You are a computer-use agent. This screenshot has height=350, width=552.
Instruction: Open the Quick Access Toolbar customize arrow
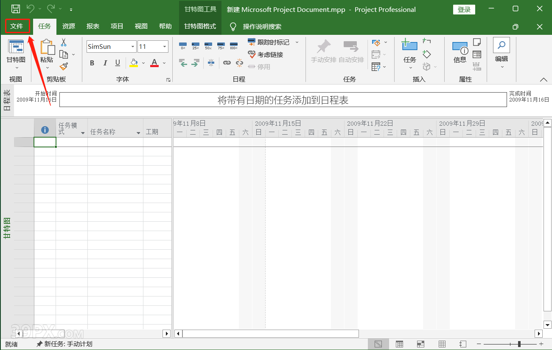[x=71, y=9]
